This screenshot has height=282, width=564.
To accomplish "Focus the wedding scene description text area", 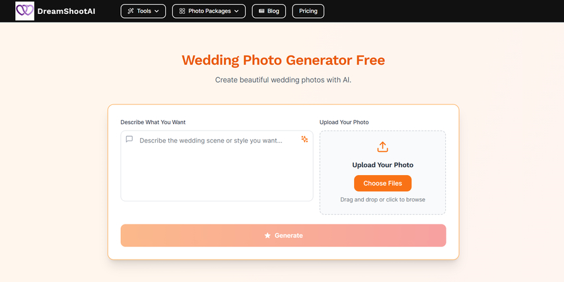I will (x=217, y=166).
